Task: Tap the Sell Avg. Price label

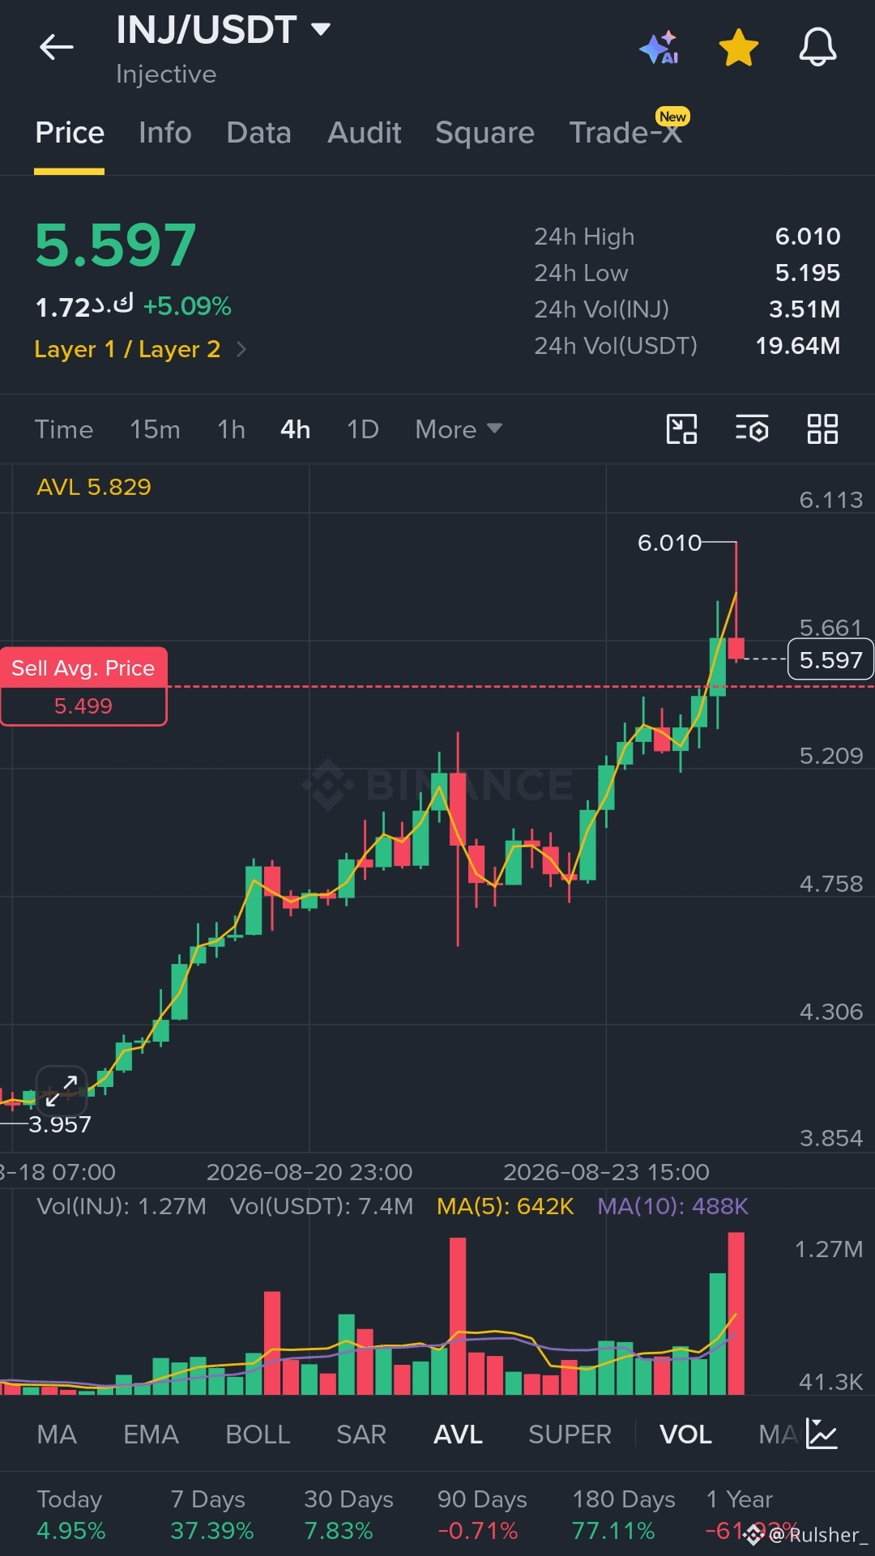Action: (83, 668)
